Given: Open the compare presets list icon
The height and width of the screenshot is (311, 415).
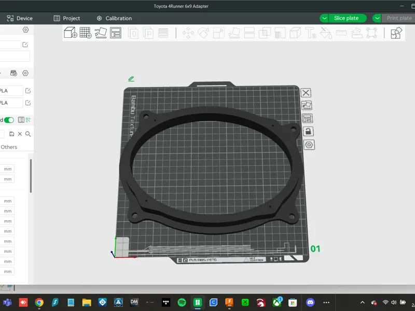Looking at the screenshot, I should [21, 120].
